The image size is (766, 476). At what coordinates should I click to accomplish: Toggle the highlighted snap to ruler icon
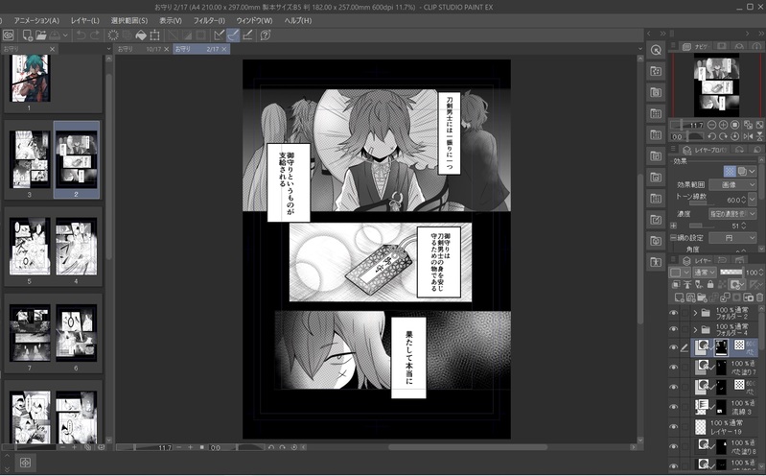233,36
